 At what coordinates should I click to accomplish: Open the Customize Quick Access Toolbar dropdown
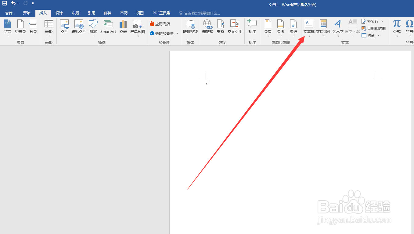click(x=33, y=3)
